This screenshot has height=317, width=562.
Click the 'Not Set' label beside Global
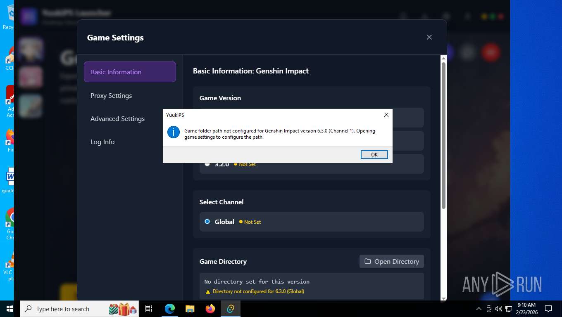252,222
